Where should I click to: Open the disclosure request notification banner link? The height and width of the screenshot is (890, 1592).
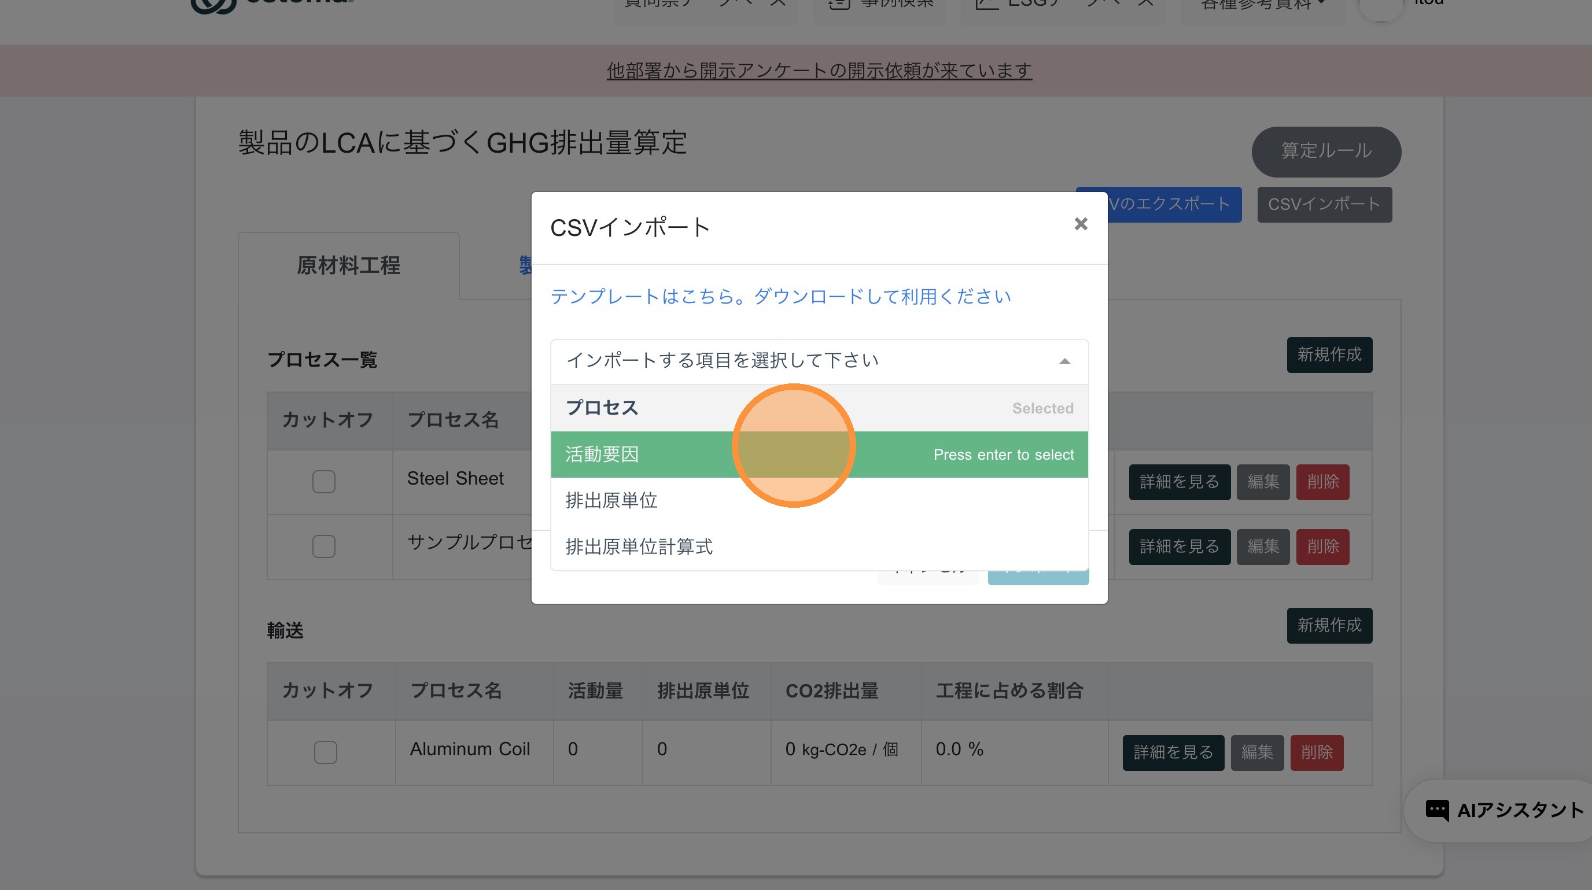819,71
